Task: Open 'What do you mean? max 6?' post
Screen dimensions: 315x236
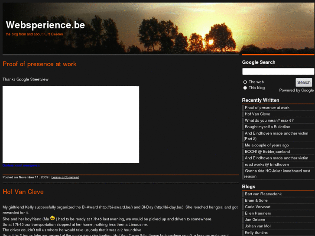Action: 269,120
